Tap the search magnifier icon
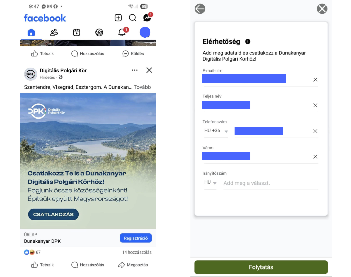Viewport: 351px width, 277px height. pos(133,18)
